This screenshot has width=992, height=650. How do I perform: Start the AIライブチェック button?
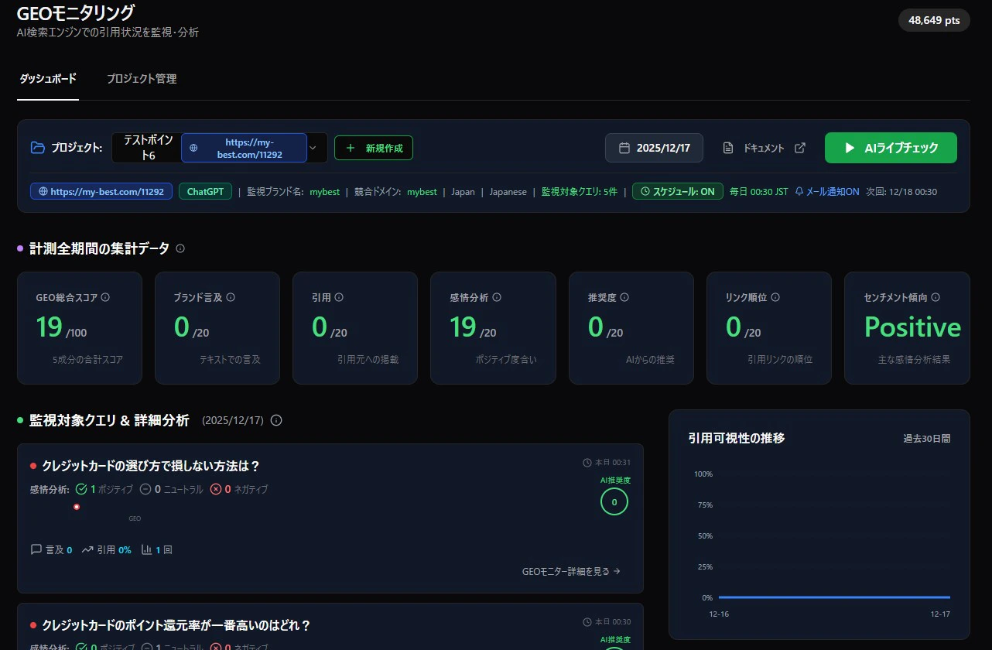point(891,148)
